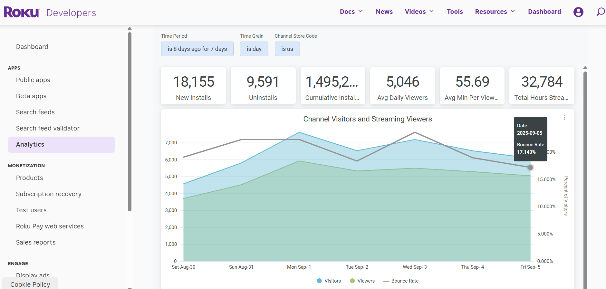The width and height of the screenshot is (606, 289).
Task: Click the dashboard panel scroll up arrow
Action: pos(585,68)
